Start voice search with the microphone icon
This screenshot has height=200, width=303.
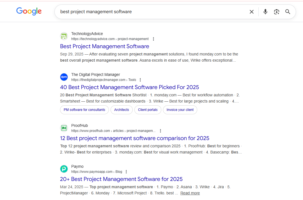click(x=265, y=12)
